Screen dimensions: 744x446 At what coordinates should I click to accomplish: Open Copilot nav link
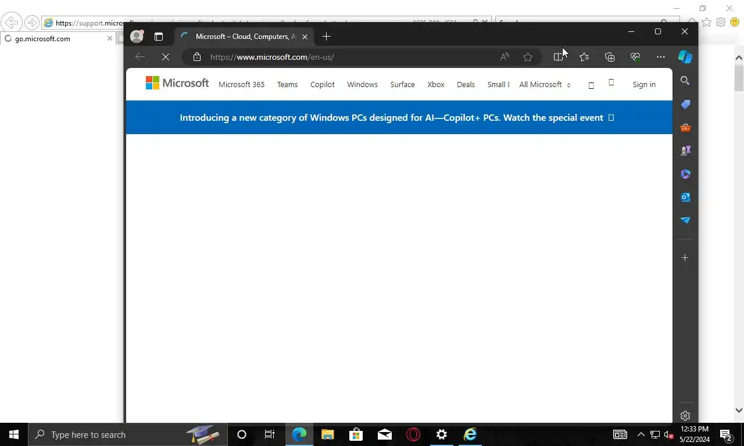[x=322, y=84]
